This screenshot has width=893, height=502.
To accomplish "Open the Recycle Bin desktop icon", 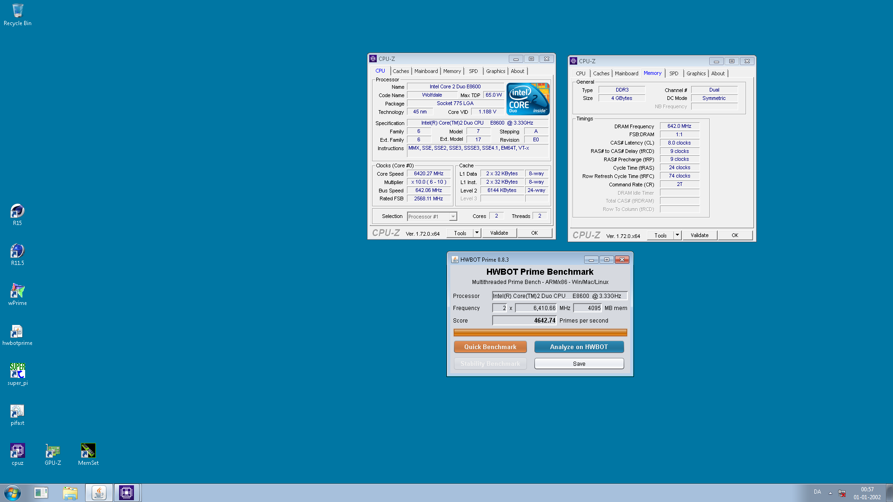I will click(x=18, y=14).
